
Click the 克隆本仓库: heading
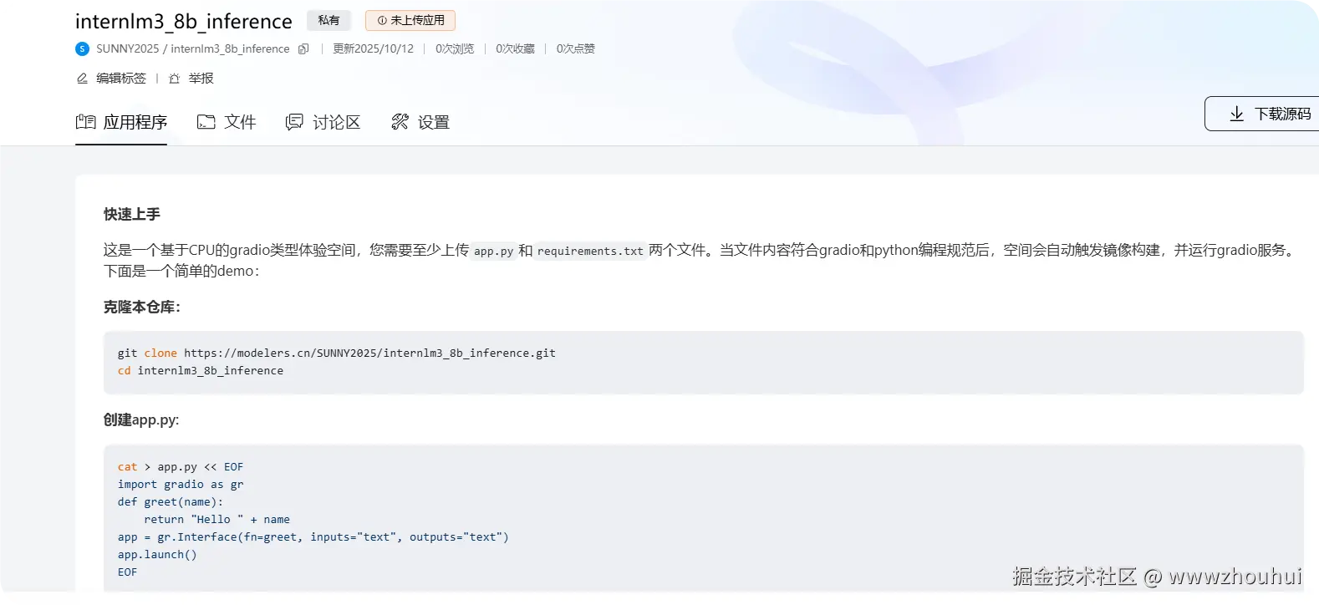[142, 308]
